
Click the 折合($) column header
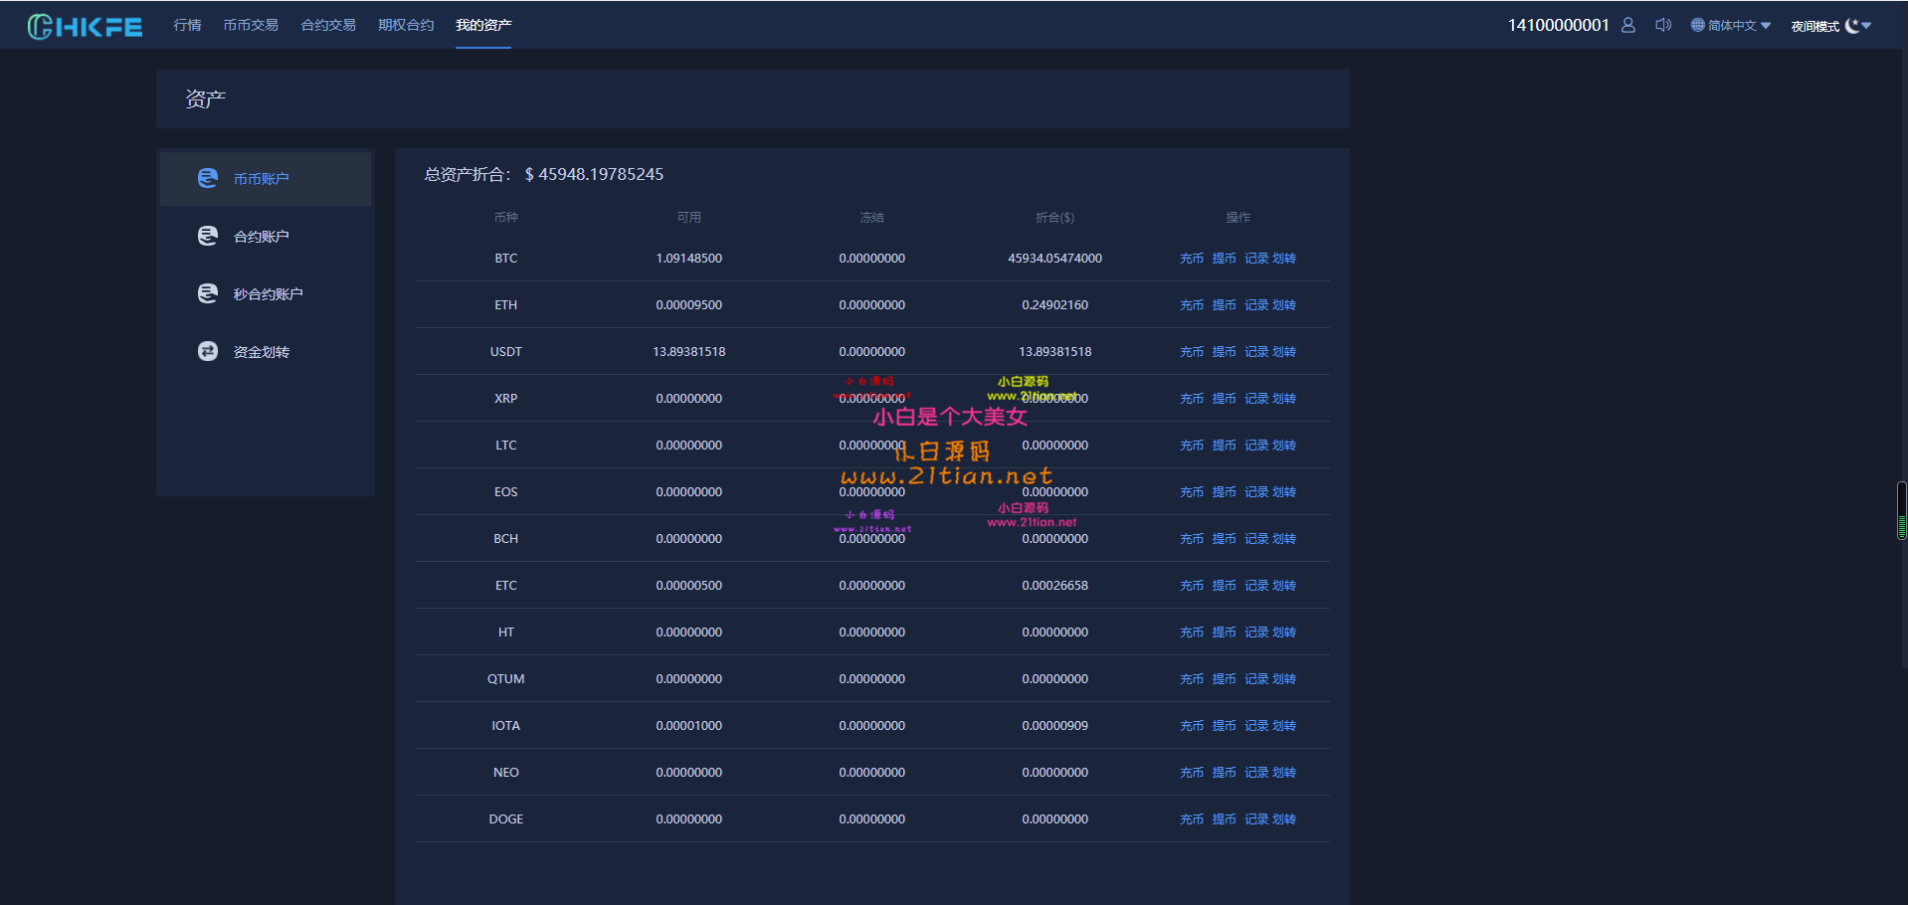coord(1055,217)
